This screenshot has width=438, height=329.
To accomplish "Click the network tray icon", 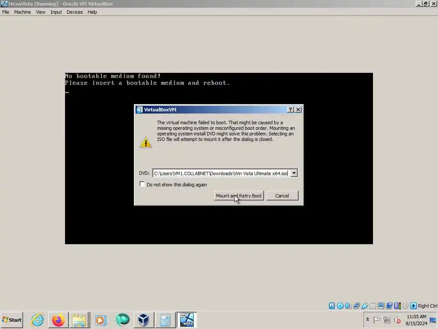I will (x=387, y=320).
